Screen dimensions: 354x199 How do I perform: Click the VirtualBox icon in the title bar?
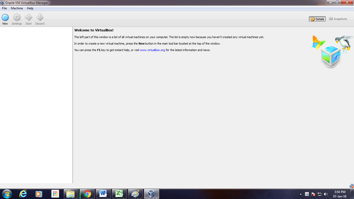2,3
